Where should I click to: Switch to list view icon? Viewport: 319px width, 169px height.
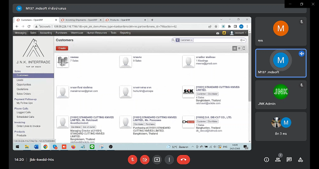click(239, 48)
